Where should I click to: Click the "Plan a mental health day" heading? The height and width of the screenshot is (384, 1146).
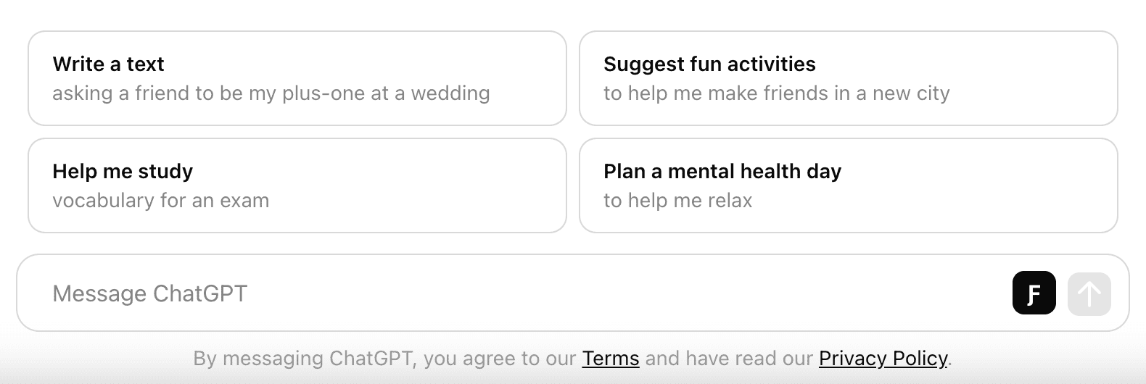722,172
